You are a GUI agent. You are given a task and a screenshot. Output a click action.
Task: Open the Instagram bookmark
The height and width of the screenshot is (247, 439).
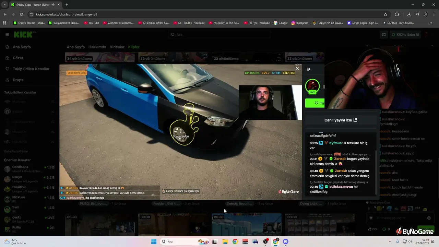coord(300,23)
